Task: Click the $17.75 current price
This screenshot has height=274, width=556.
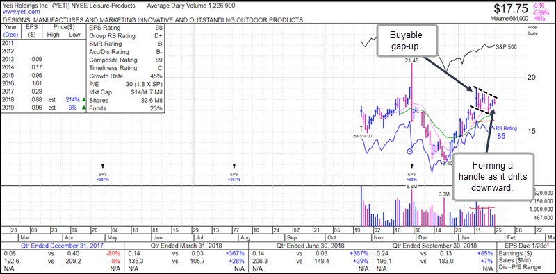Action: tap(510, 8)
